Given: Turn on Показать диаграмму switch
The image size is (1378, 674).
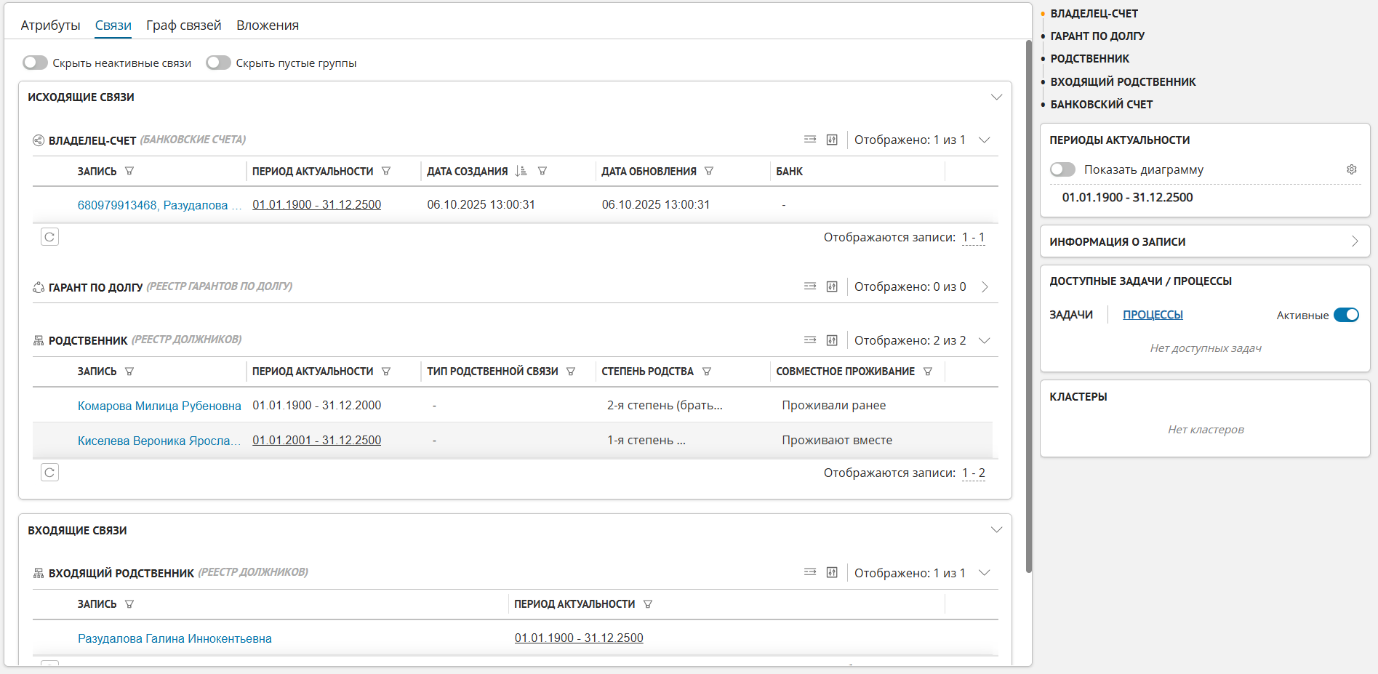Looking at the screenshot, I should point(1062,169).
